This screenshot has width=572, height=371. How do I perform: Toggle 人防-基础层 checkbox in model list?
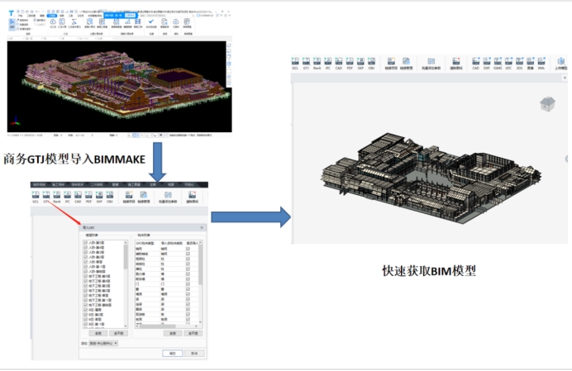tap(86, 271)
